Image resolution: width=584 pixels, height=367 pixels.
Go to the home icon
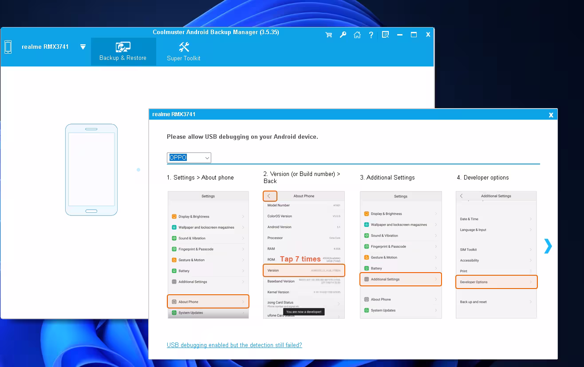point(357,35)
